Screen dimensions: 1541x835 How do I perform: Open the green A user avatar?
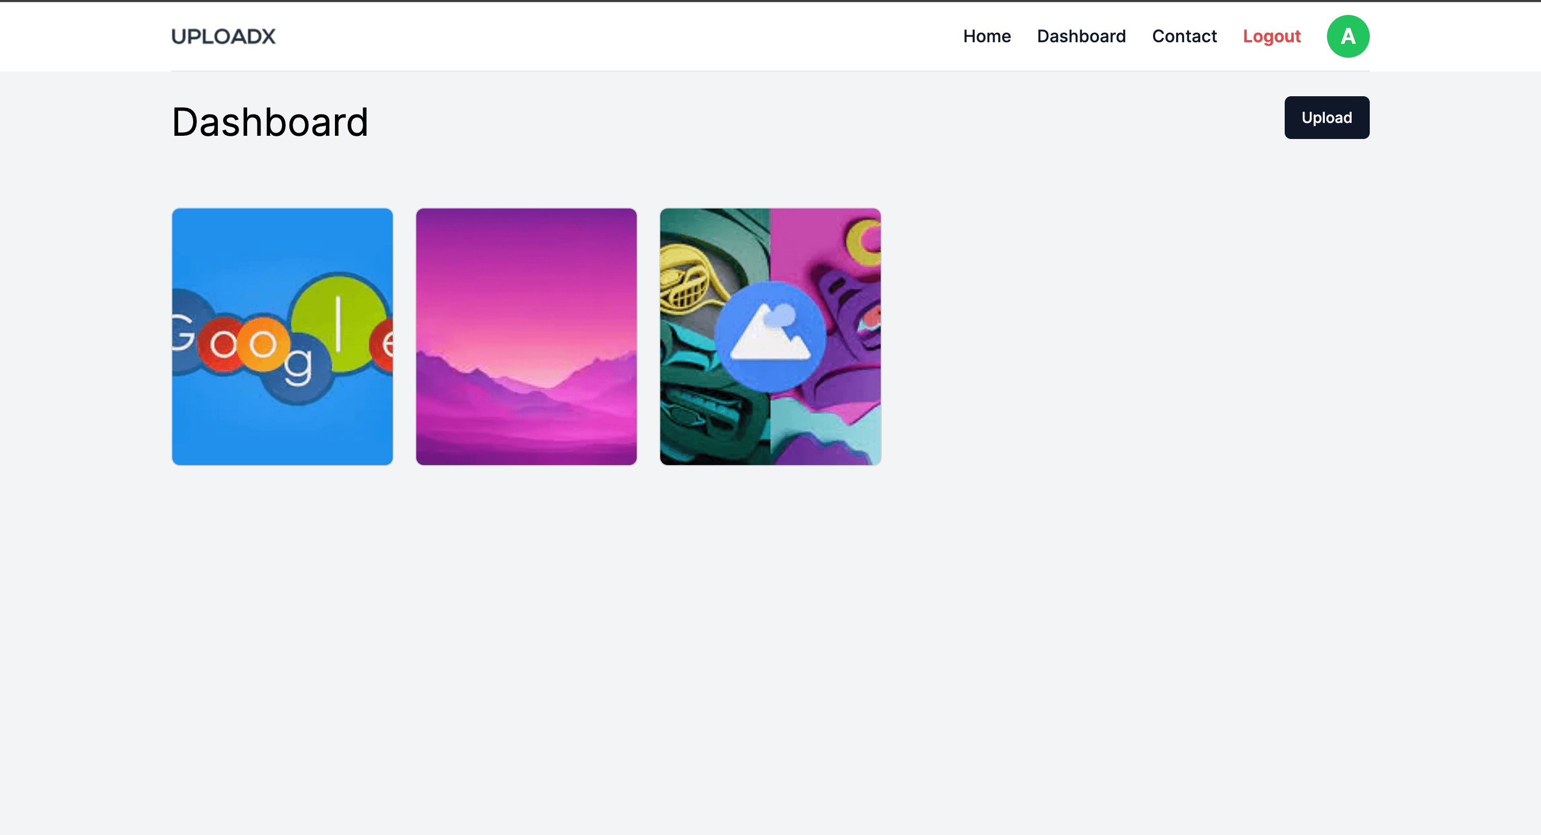(1348, 36)
